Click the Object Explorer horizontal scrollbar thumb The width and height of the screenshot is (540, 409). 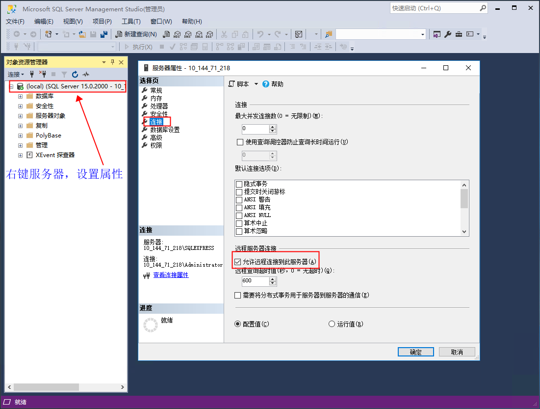[x=43, y=387]
